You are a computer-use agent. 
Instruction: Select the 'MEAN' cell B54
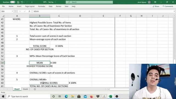pyautogui.click(x=40, y=63)
